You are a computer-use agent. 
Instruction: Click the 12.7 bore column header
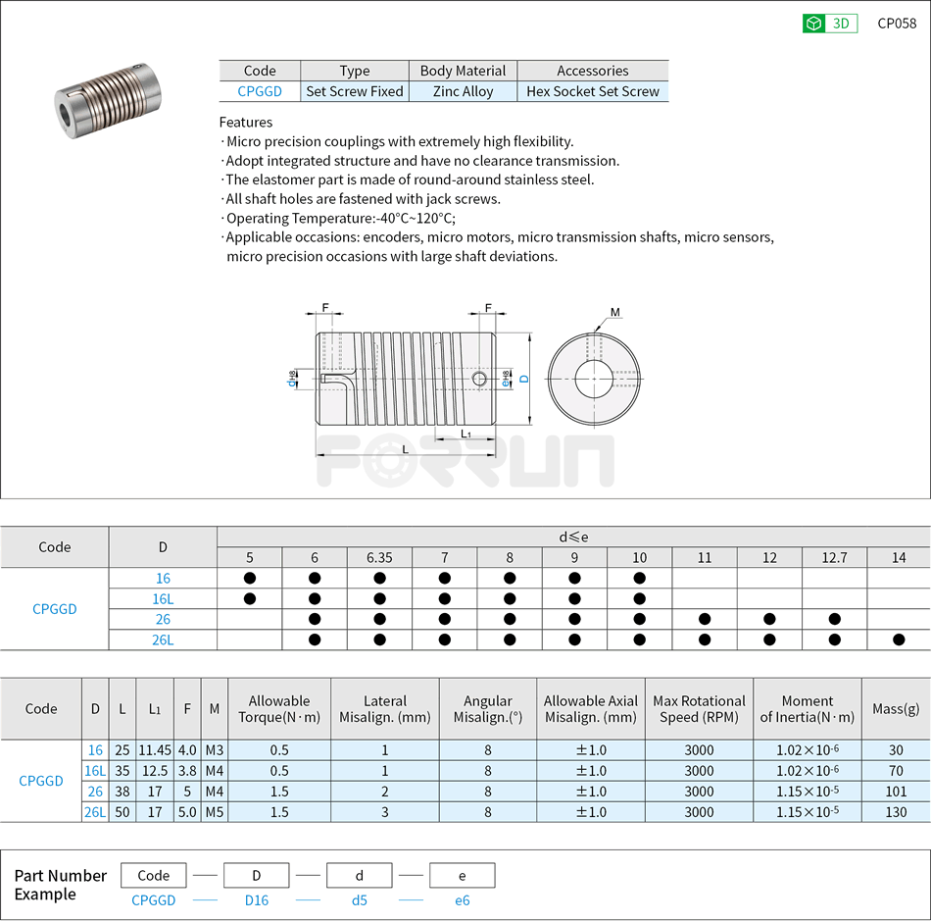coord(834,557)
